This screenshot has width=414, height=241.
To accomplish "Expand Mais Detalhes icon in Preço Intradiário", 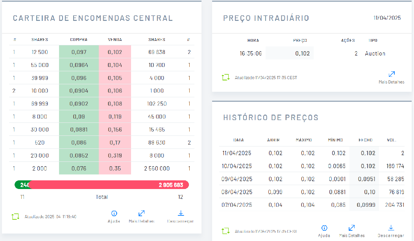I will point(392,74).
